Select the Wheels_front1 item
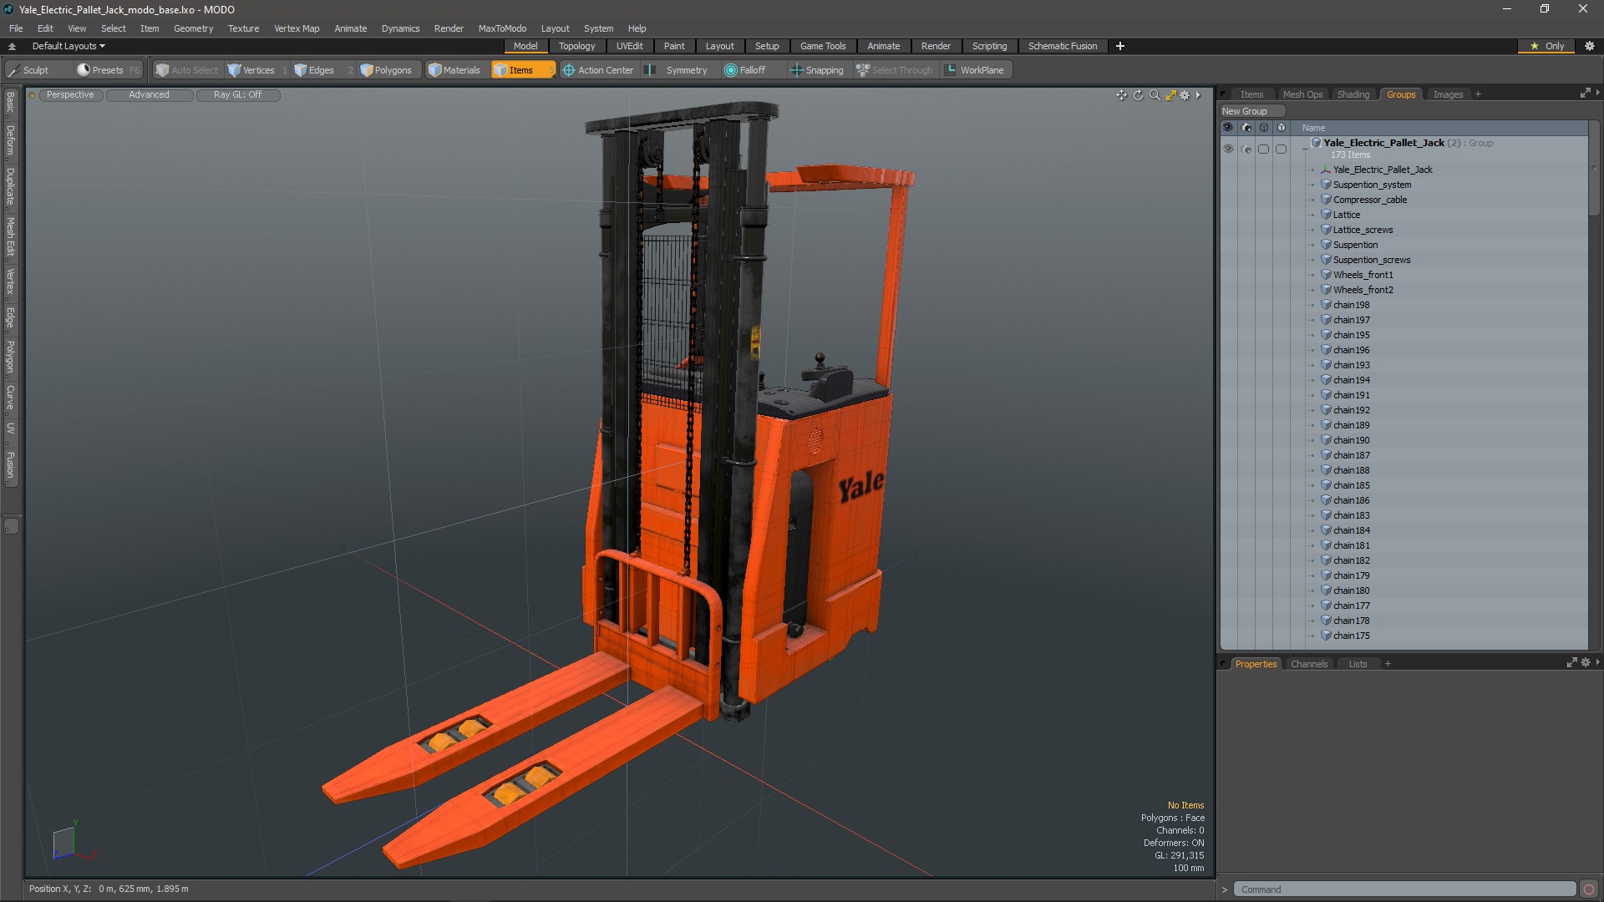The image size is (1604, 902). (x=1363, y=275)
